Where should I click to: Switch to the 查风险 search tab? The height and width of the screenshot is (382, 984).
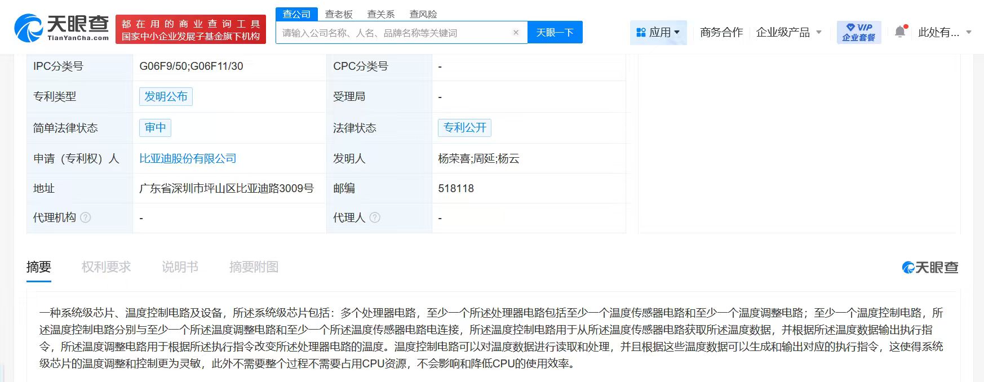tap(423, 14)
